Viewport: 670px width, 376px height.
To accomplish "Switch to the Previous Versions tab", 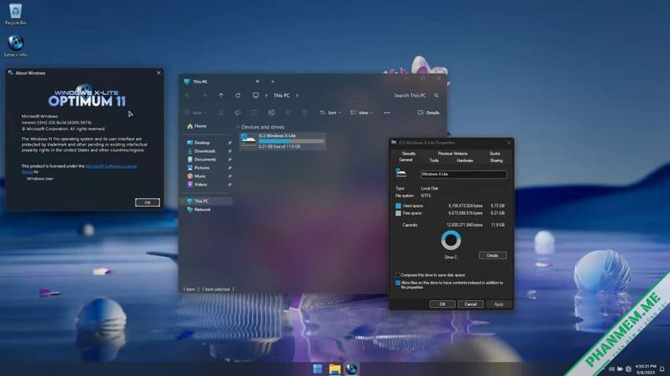I will 453,154.
